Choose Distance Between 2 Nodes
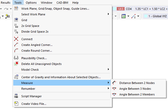 coord(137,83)
